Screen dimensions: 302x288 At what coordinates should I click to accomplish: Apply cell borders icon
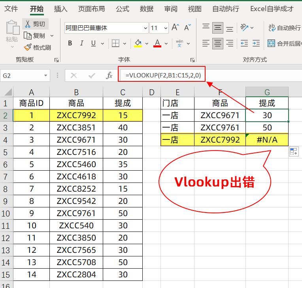pyautogui.click(x=115, y=43)
